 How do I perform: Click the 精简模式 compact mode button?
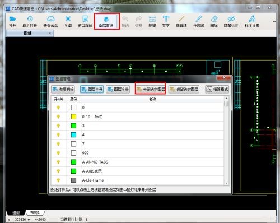pyautogui.click(x=217, y=89)
